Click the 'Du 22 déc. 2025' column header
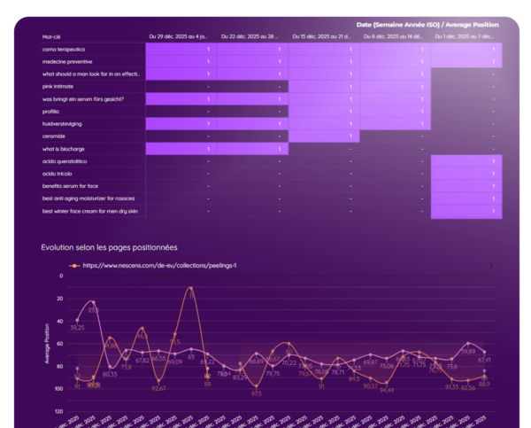 coord(251,37)
